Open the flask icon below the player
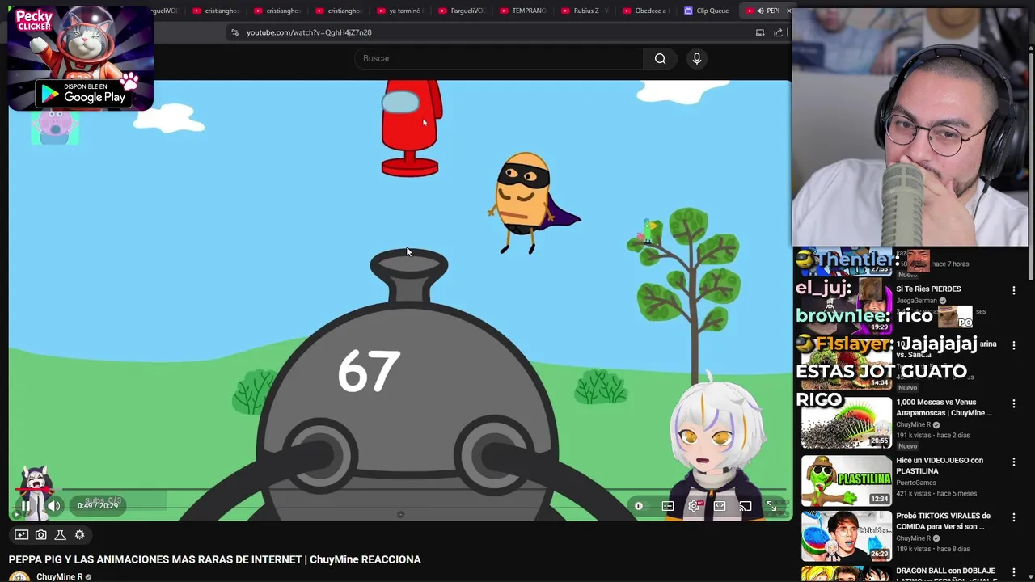This screenshot has height=582, width=1035. coord(60,534)
